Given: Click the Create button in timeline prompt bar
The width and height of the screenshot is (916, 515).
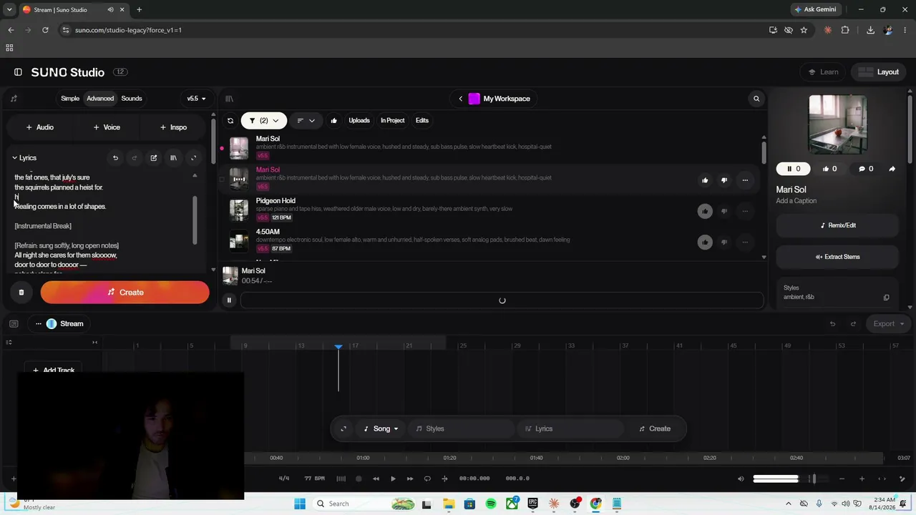Looking at the screenshot, I should point(655,429).
